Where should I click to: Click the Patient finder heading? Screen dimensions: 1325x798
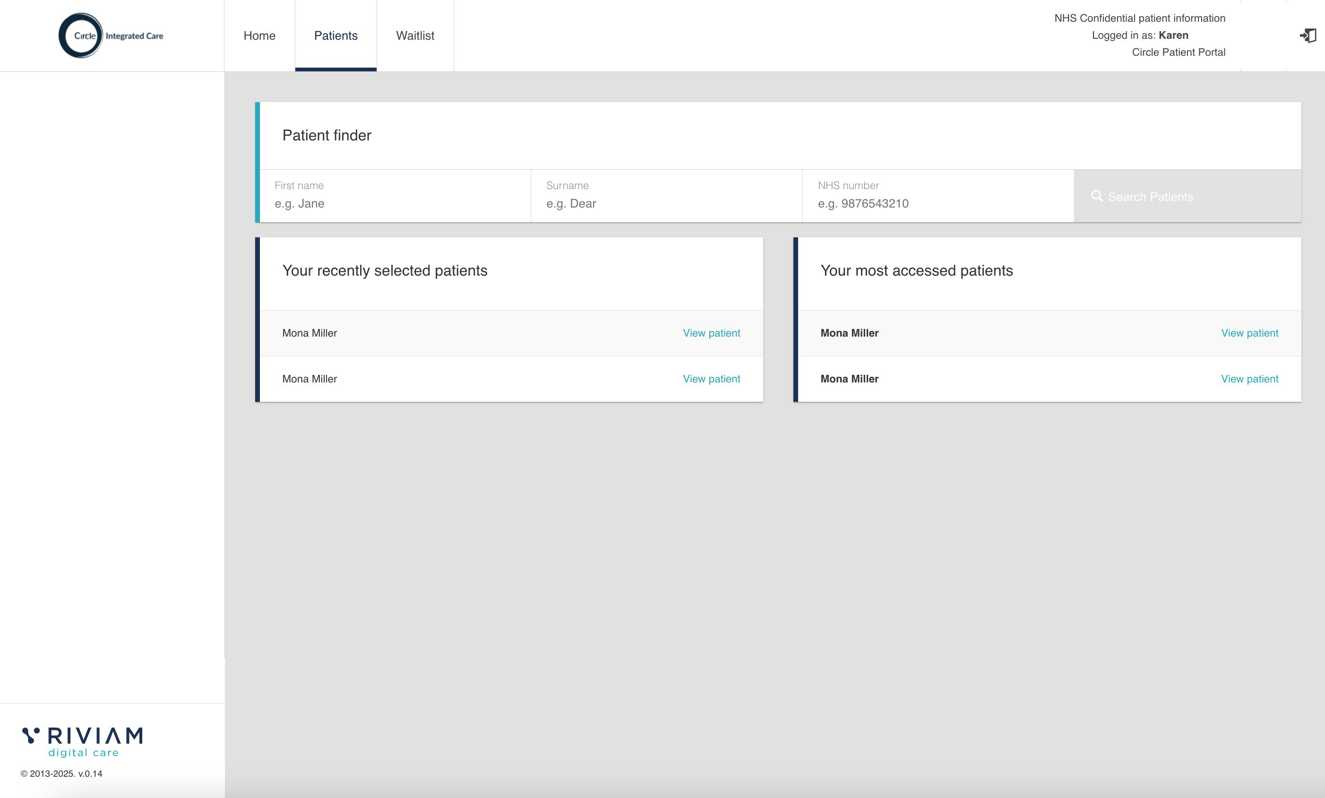[327, 136]
